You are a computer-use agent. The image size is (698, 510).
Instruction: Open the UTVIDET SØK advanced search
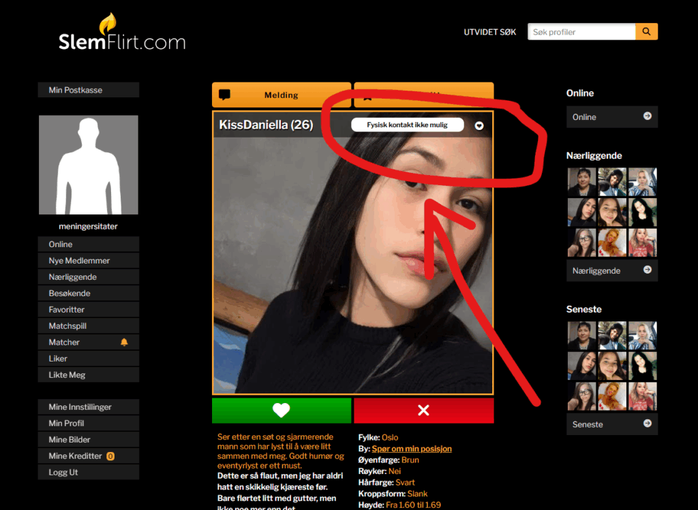coord(489,32)
